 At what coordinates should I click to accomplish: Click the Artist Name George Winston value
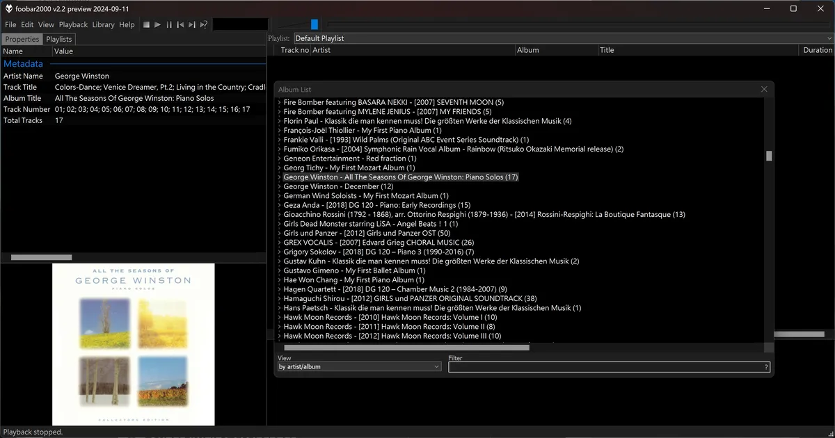82,76
